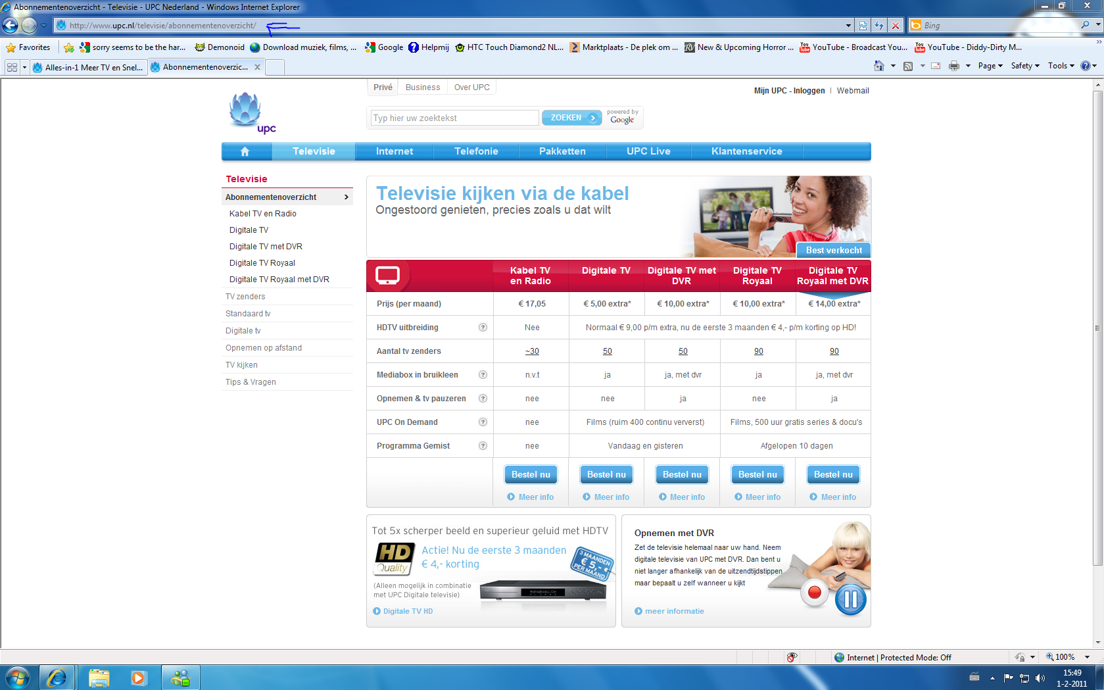This screenshot has height=690, width=1104.
Task: Open Windows Explorer folder on taskbar
Action: [x=99, y=678]
